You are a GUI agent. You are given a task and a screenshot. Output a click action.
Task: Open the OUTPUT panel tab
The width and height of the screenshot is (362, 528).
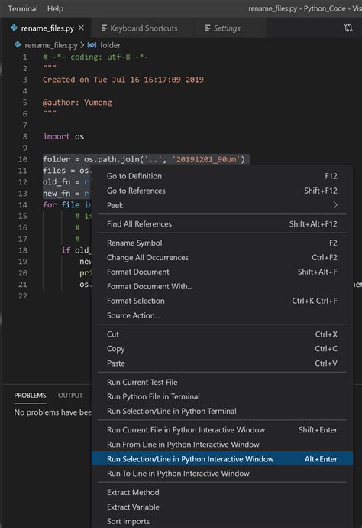pyautogui.click(x=70, y=396)
